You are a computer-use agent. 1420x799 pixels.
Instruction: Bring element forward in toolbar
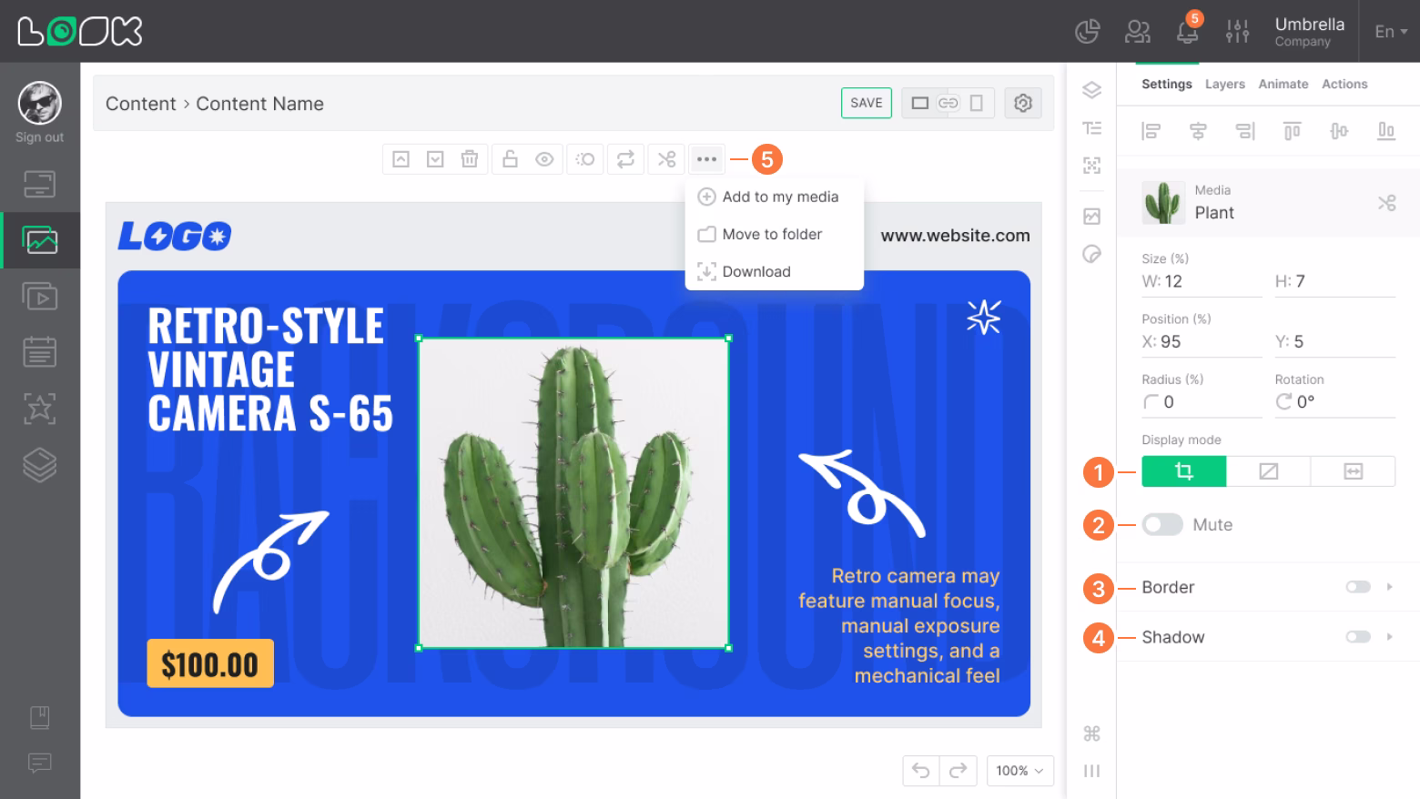coord(401,159)
